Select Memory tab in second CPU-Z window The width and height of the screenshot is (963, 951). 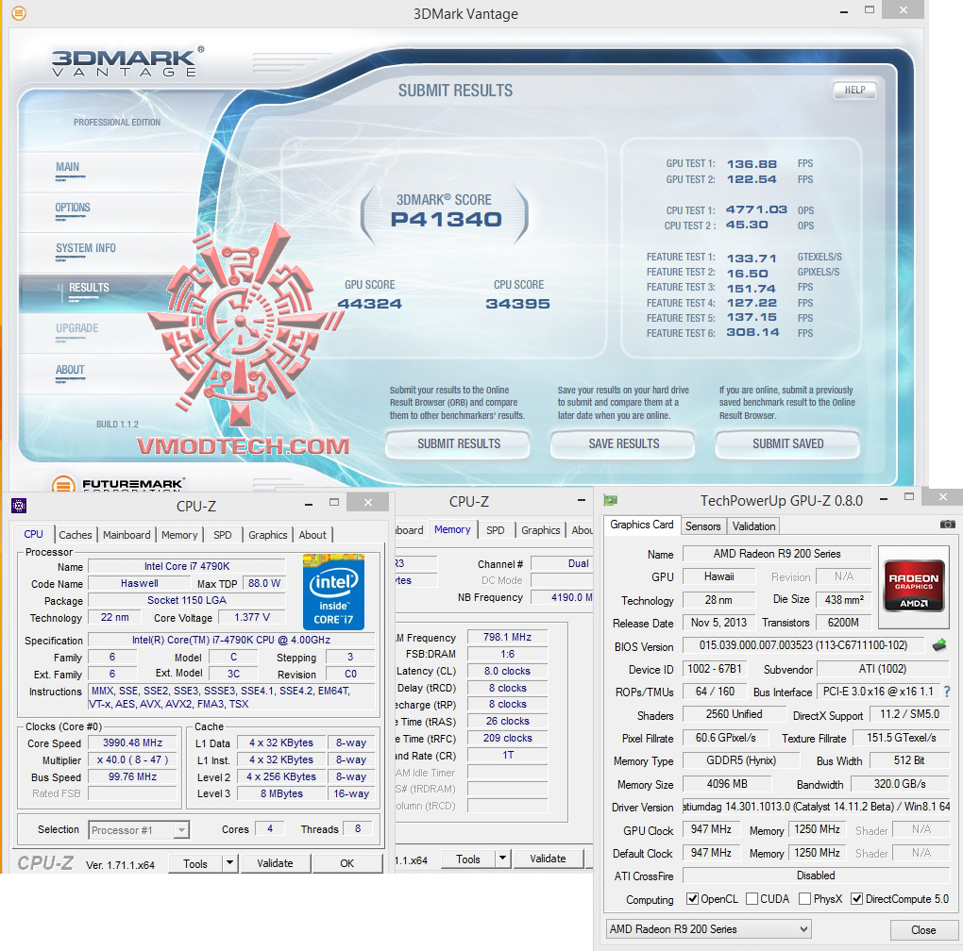tap(452, 529)
